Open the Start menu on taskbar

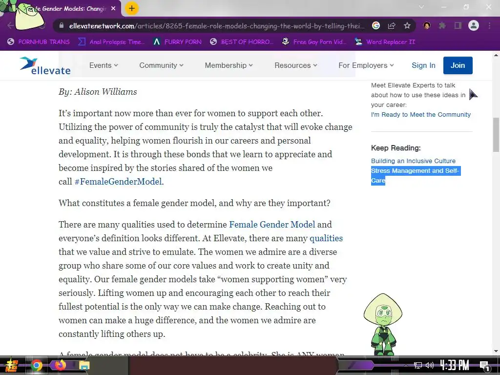click(11, 365)
